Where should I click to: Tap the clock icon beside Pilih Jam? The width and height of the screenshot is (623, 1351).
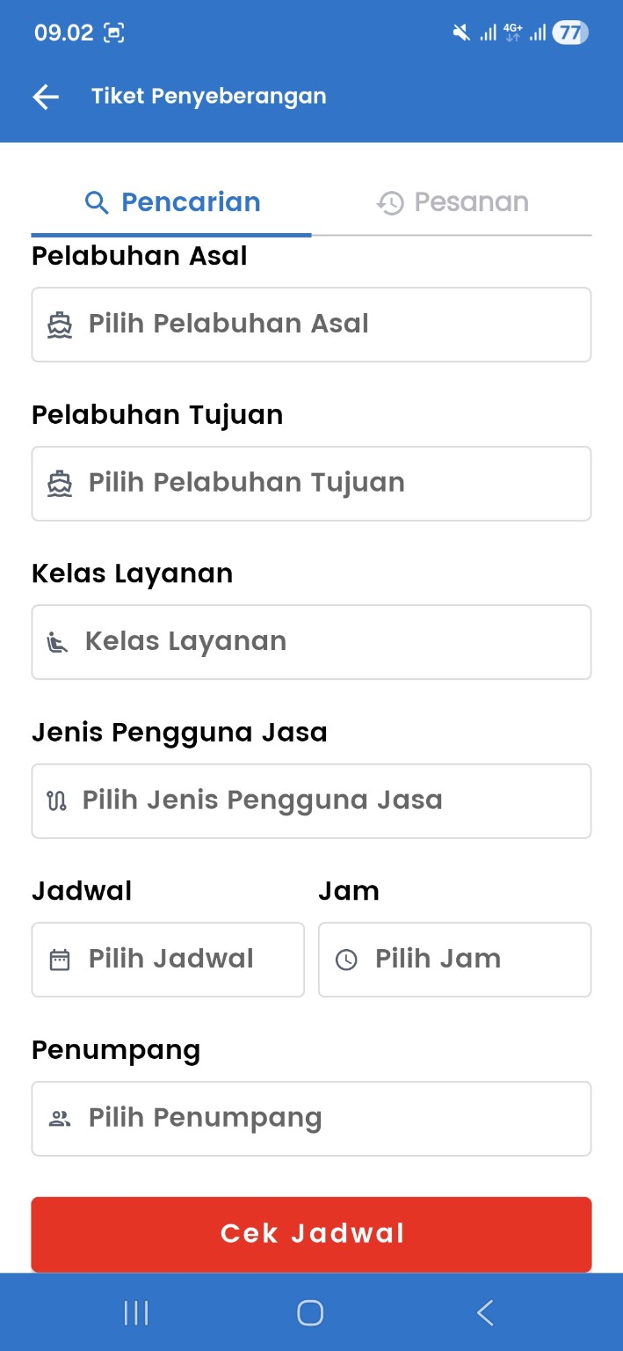pos(344,959)
